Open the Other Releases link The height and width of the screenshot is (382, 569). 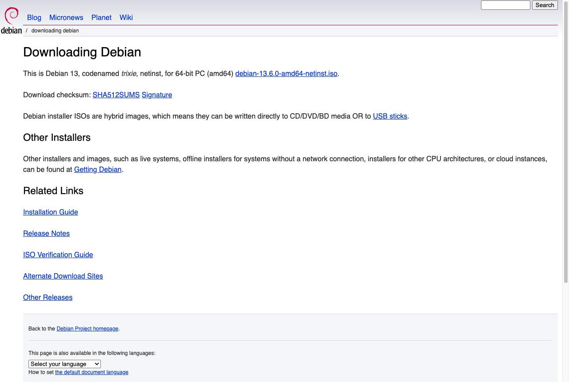tap(48, 297)
